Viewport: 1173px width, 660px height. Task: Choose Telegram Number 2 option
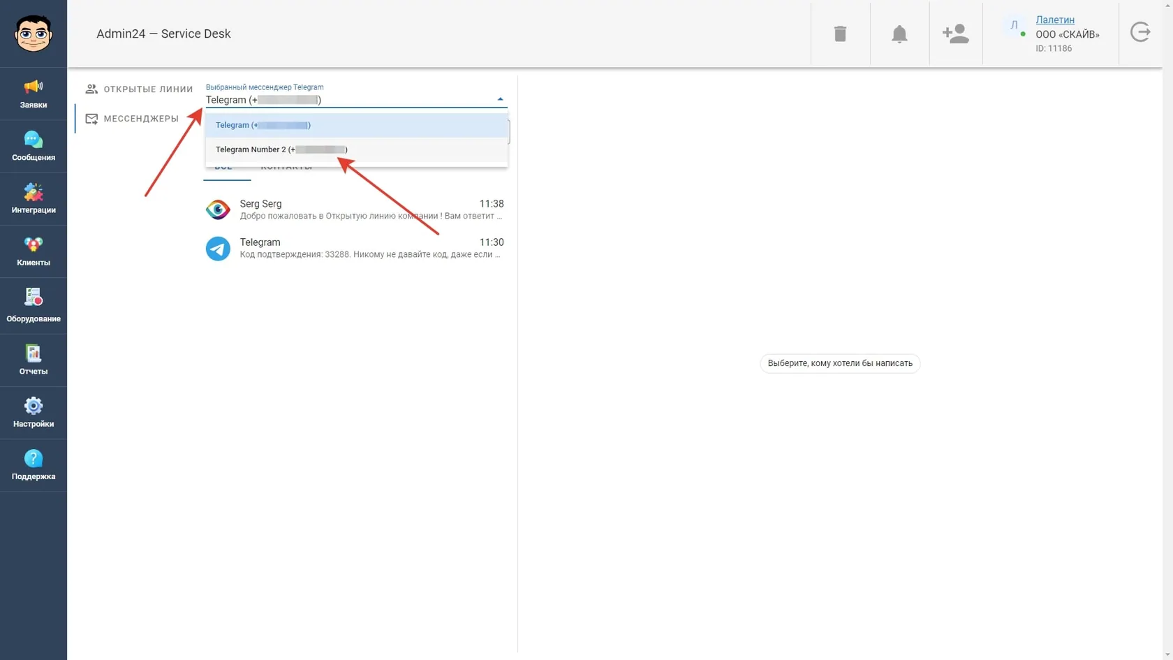[x=356, y=149]
